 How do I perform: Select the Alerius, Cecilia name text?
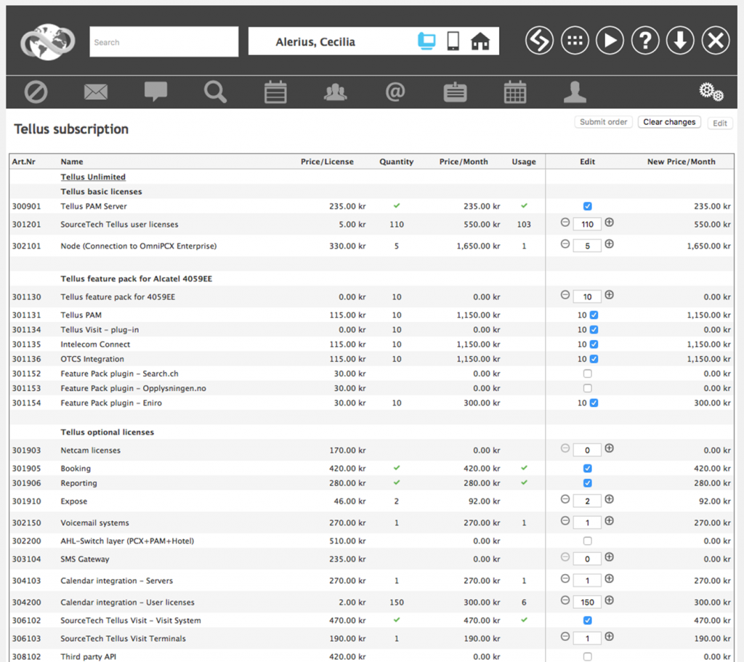(315, 41)
